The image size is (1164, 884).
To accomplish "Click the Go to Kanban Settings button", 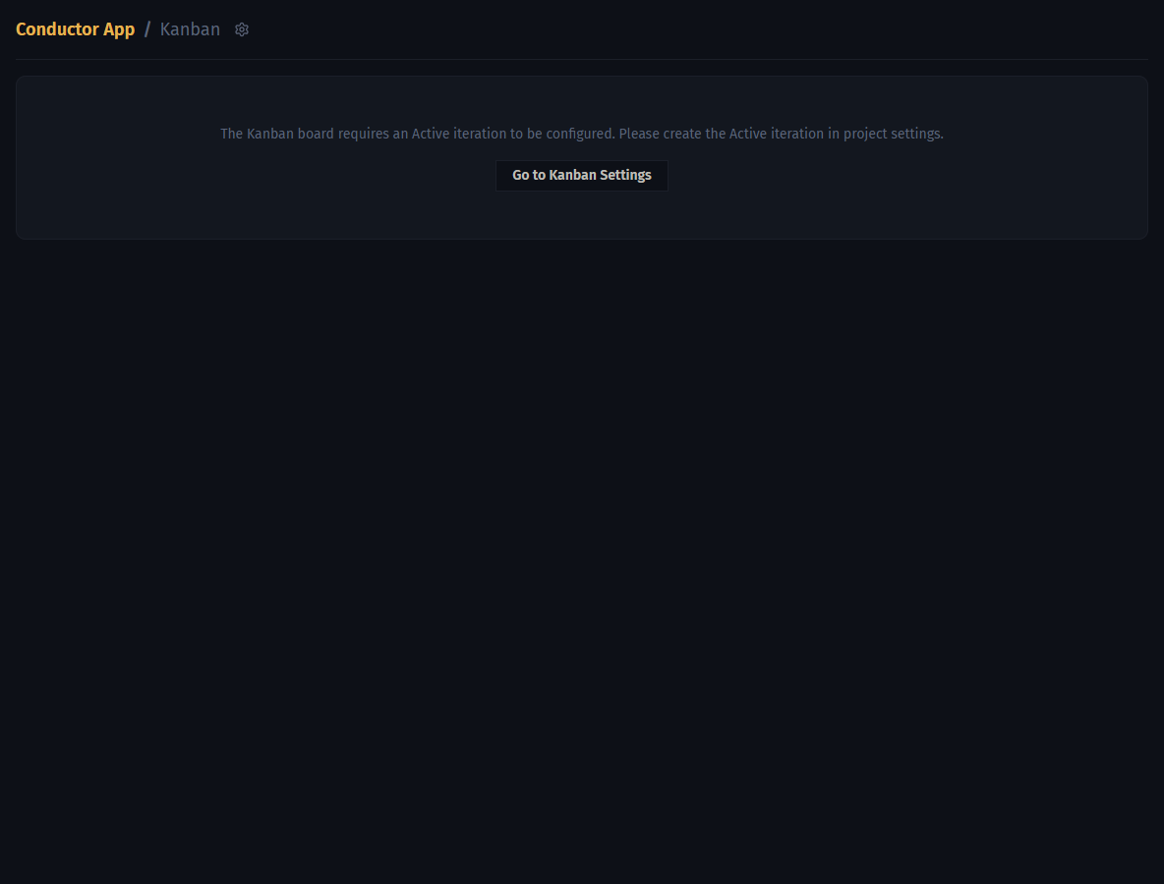I will (581, 176).
